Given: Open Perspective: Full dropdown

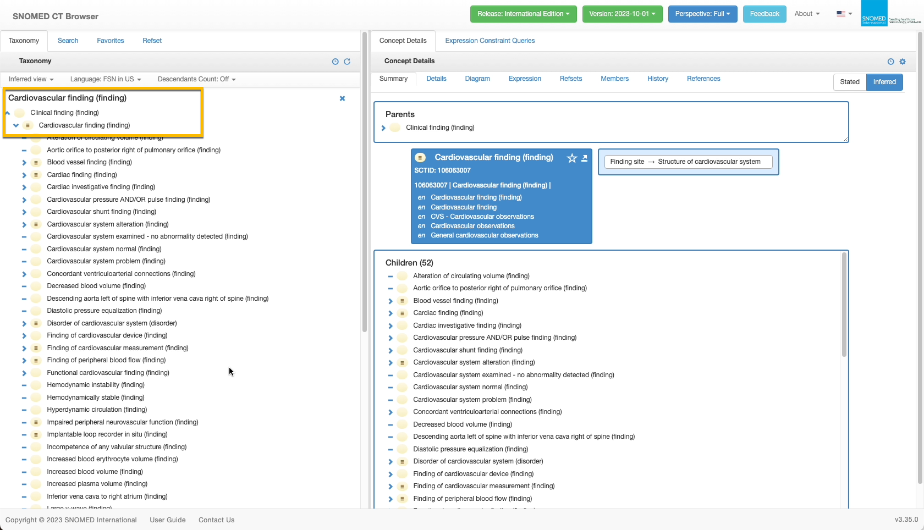Looking at the screenshot, I should coord(702,14).
